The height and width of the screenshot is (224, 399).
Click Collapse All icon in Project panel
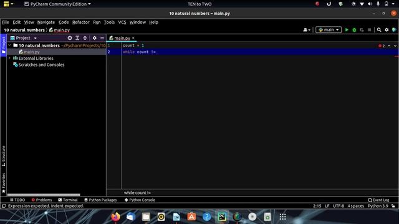click(85, 38)
